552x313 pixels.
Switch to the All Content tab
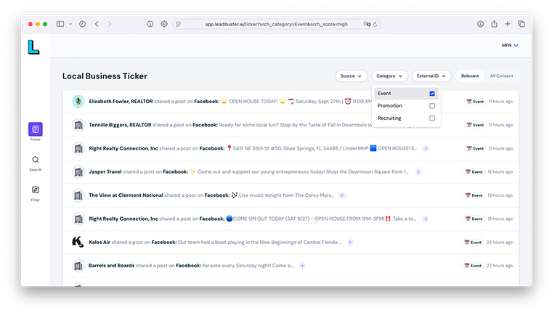(x=501, y=76)
